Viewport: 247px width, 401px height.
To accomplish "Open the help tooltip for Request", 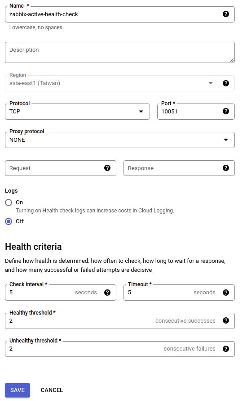I will coord(107,168).
